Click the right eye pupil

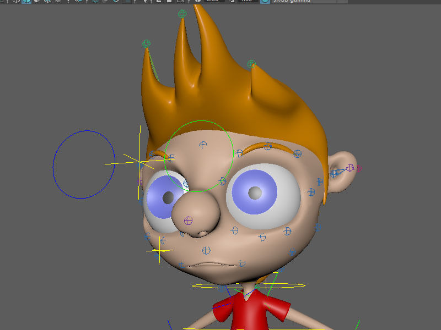[255, 193]
